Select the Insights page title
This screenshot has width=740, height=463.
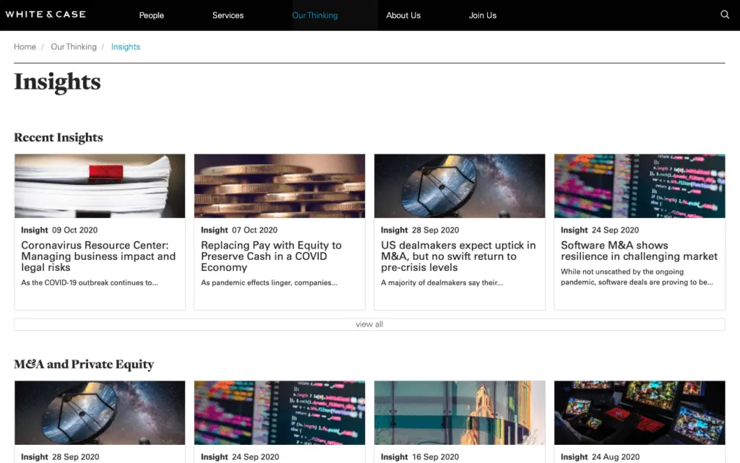coord(57,82)
